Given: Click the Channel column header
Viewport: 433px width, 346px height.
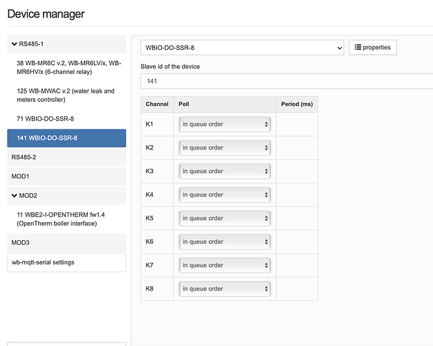Looking at the screenshot, I should coord(157,104).
